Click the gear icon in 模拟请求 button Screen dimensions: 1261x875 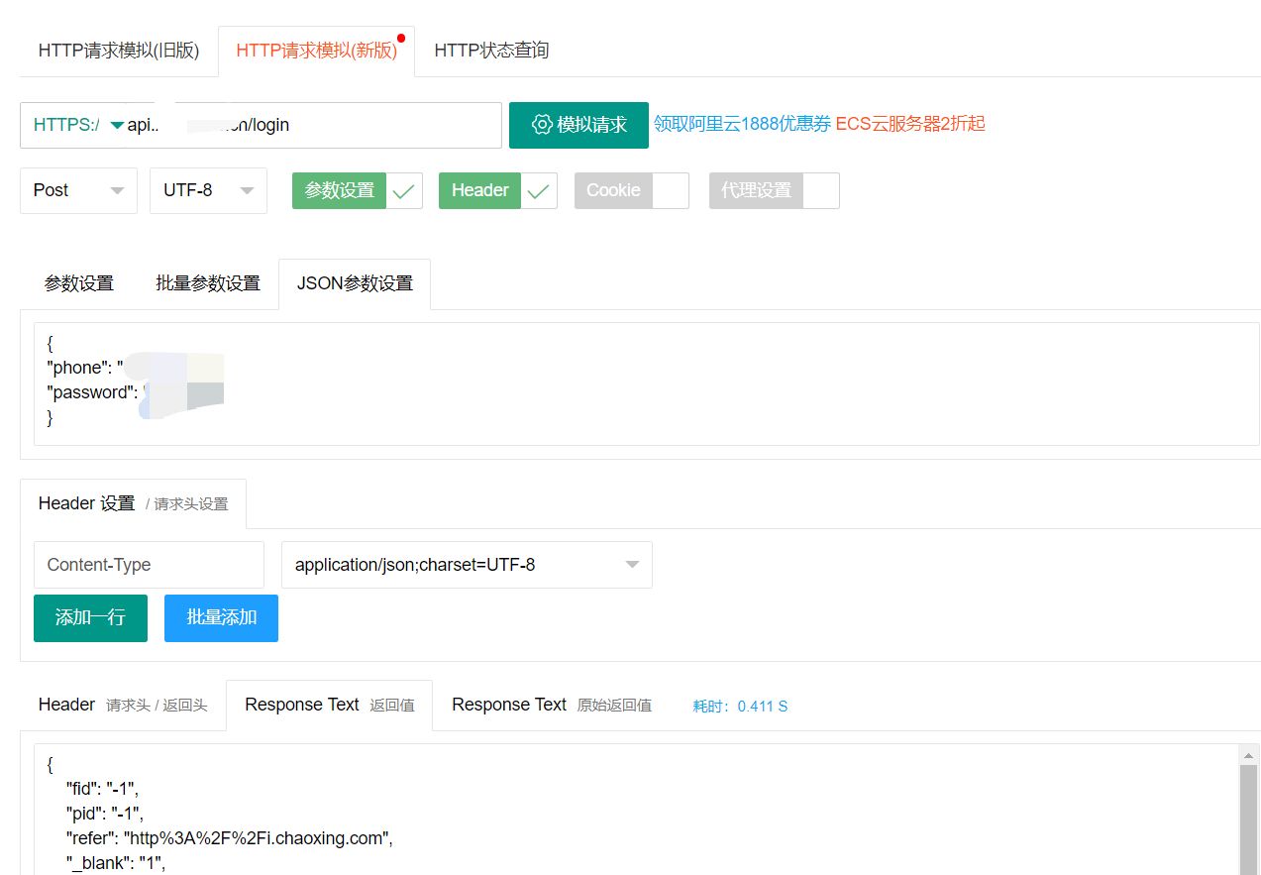pos(542,125)
